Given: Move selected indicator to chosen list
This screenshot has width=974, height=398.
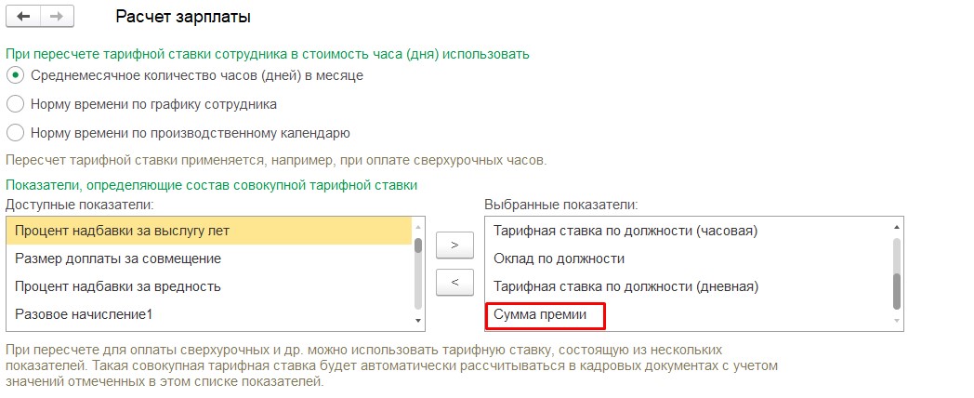Looking at the screenshot, I should (454, 245).
